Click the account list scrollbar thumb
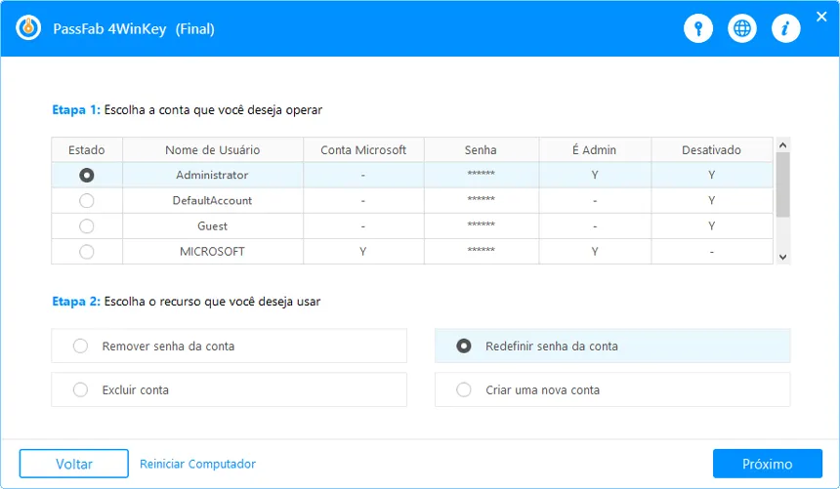 click(782, 184)
